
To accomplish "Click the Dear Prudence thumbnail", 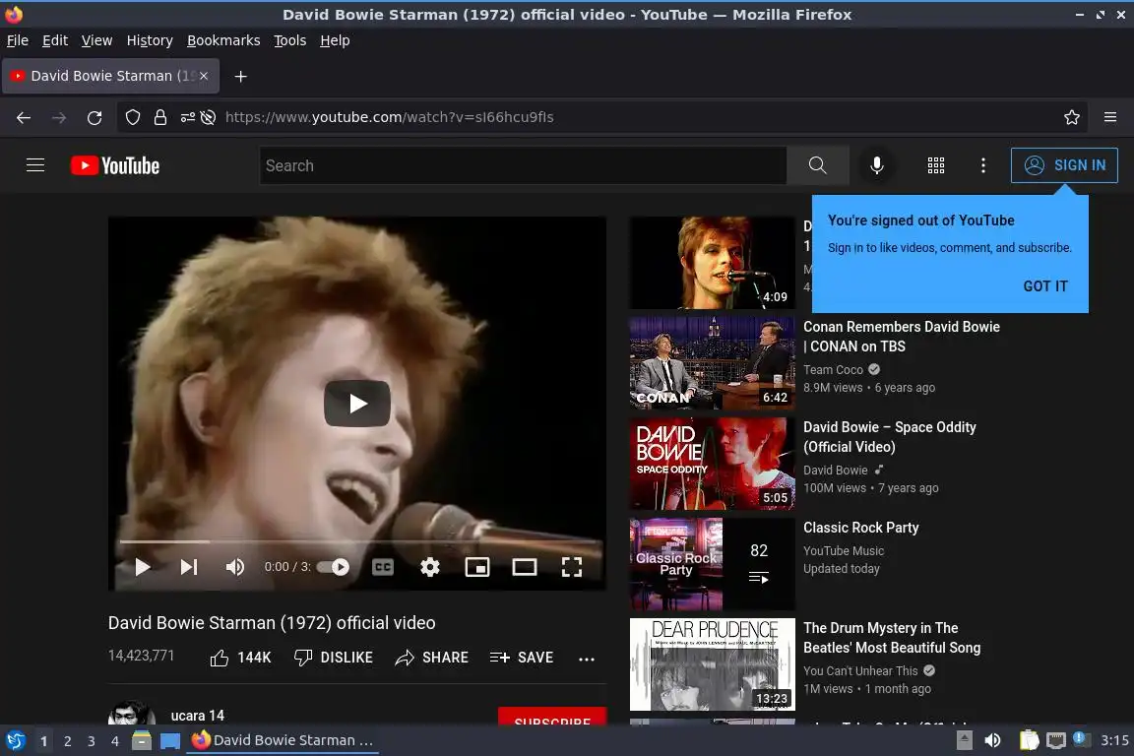I will (x=713, y=664).
